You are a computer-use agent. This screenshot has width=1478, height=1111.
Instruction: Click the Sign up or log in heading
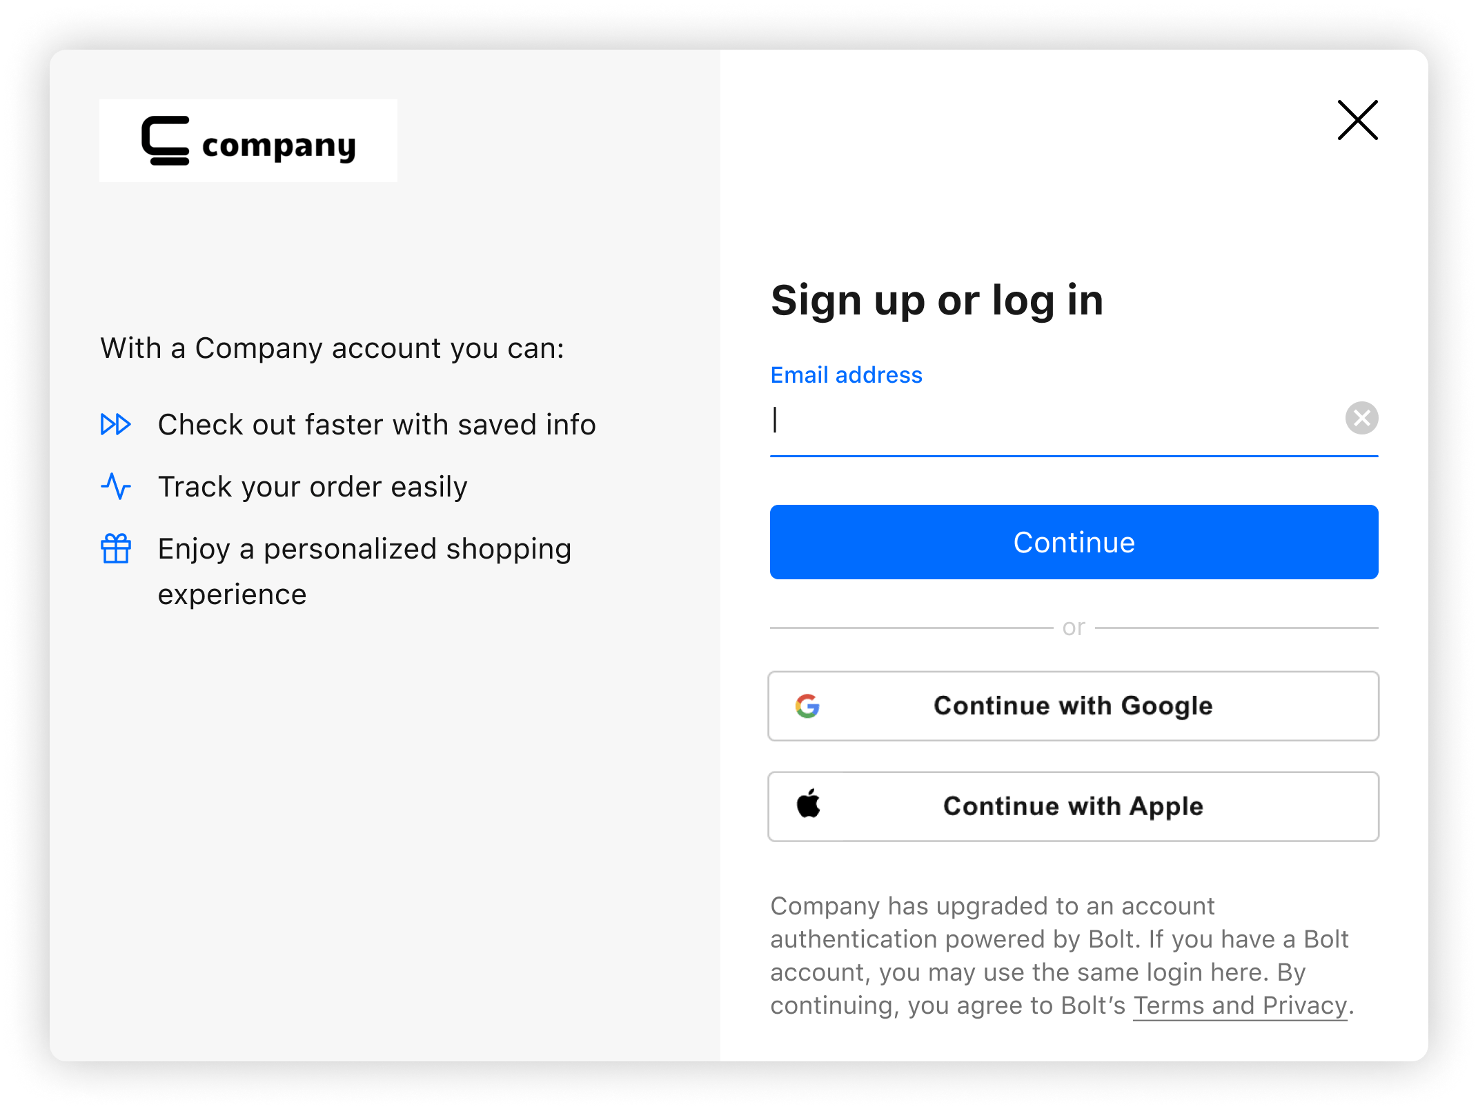tap(937, 299)
